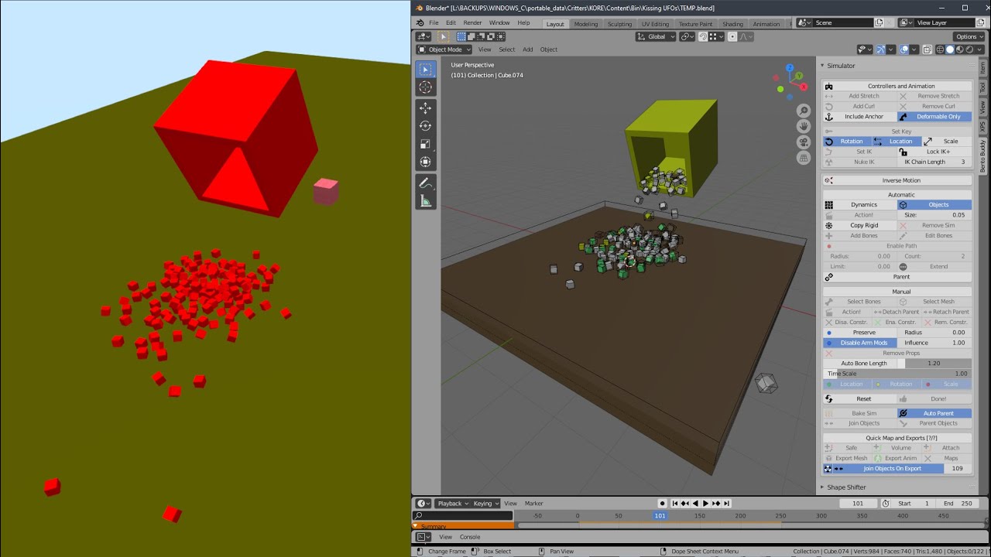This screenshot has width=991, height=557.
Task: Select the Transform tool
Action: click(425, 162)
